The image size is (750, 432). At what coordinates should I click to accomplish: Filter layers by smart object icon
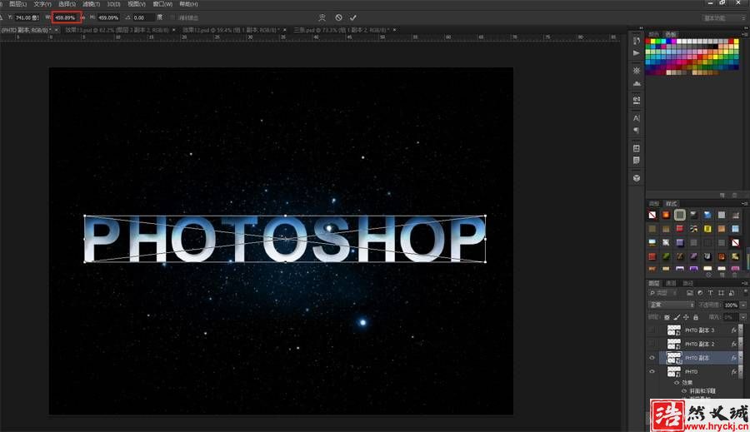click(732, 293)
